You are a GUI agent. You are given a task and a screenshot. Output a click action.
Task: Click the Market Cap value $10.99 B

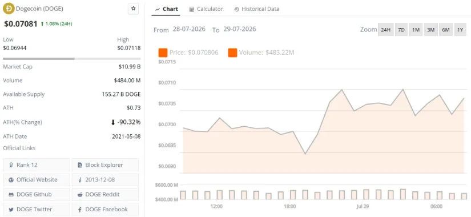tap(130, 67)
